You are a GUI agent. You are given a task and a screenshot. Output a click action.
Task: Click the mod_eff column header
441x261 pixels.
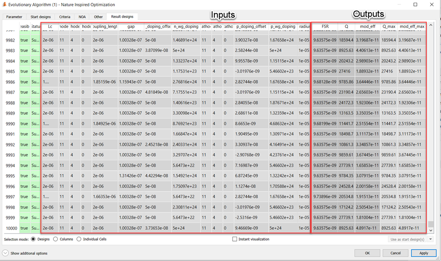(x=368, y=26)
